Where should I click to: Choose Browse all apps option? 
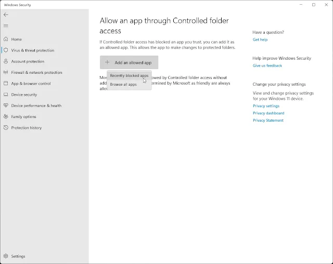coord(129,84)
